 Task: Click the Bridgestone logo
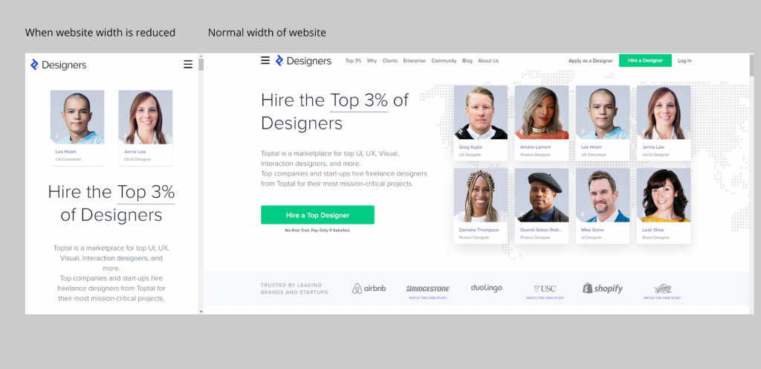click(427, 289)
